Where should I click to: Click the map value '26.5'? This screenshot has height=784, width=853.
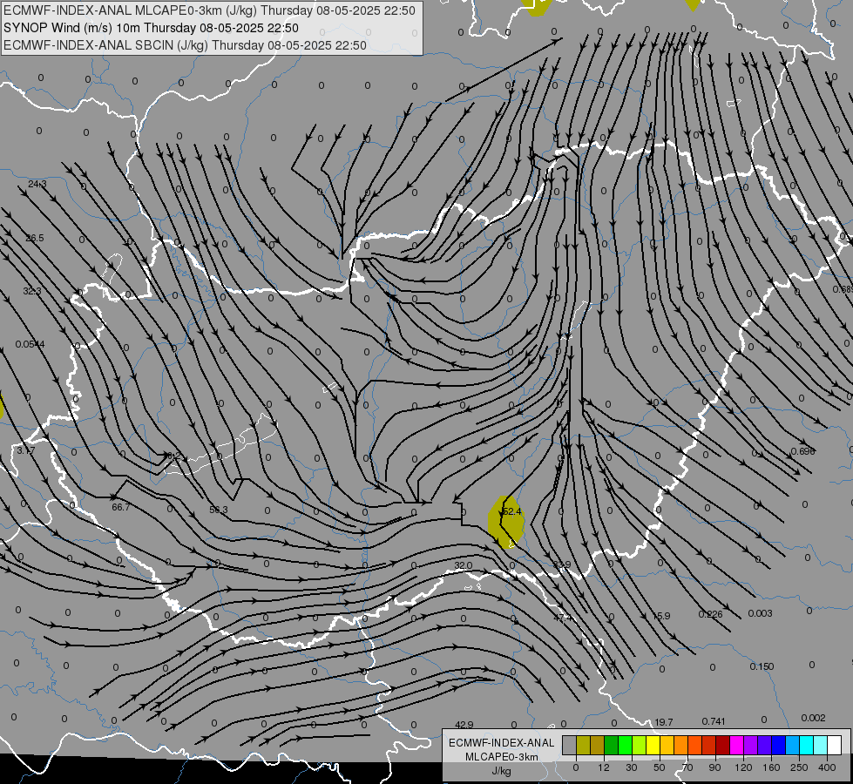[x=35, y=238]
